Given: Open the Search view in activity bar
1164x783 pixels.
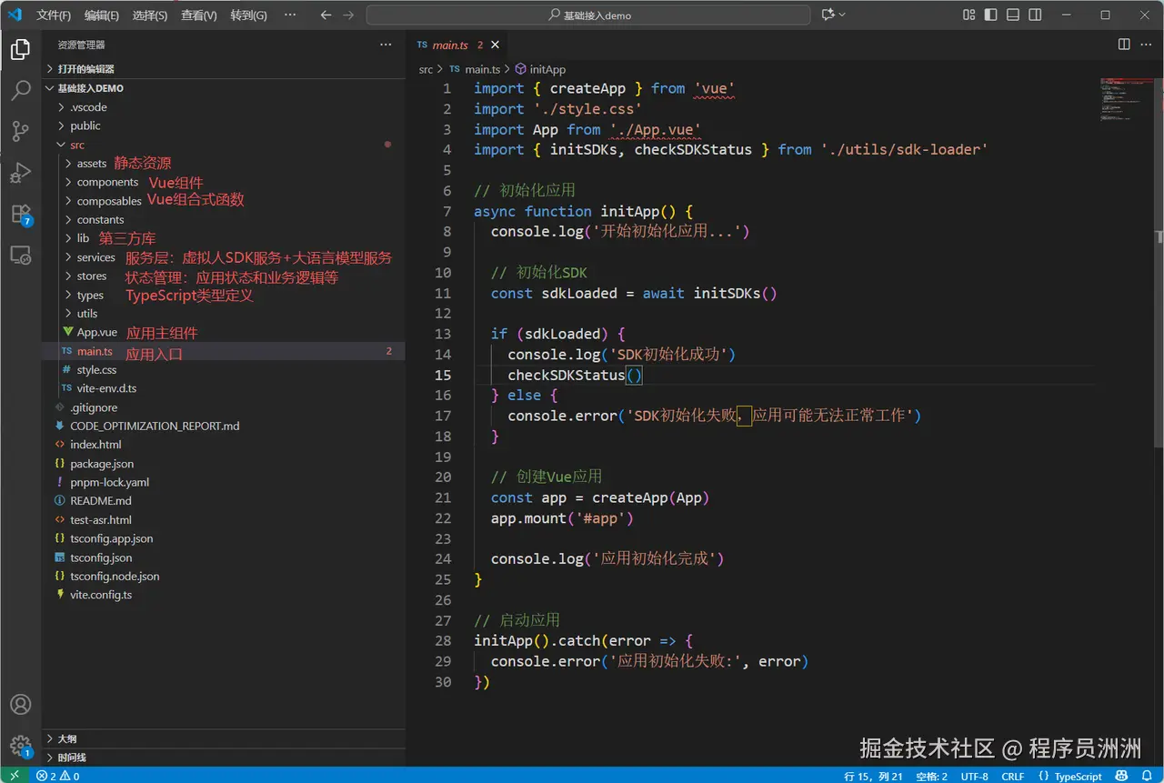Looking at the screenshot, I should click(20, 90).
